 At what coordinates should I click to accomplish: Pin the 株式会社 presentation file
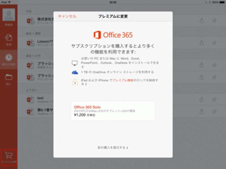pos(214,21)
